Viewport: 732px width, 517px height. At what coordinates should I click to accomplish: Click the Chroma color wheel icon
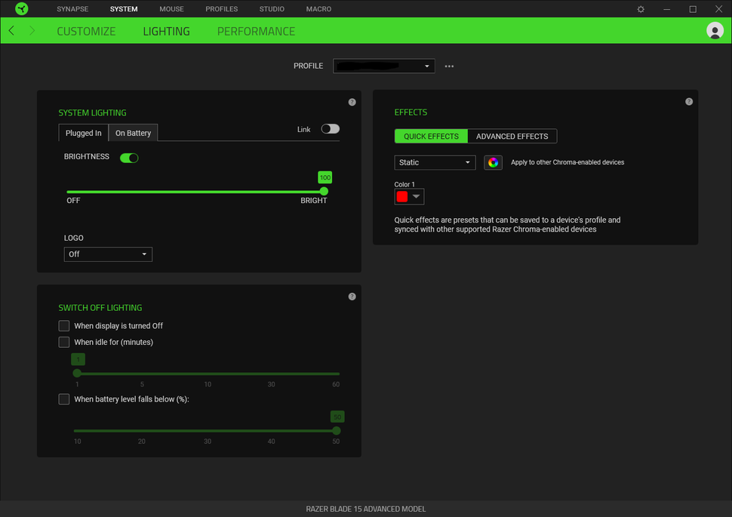[493, 162]
